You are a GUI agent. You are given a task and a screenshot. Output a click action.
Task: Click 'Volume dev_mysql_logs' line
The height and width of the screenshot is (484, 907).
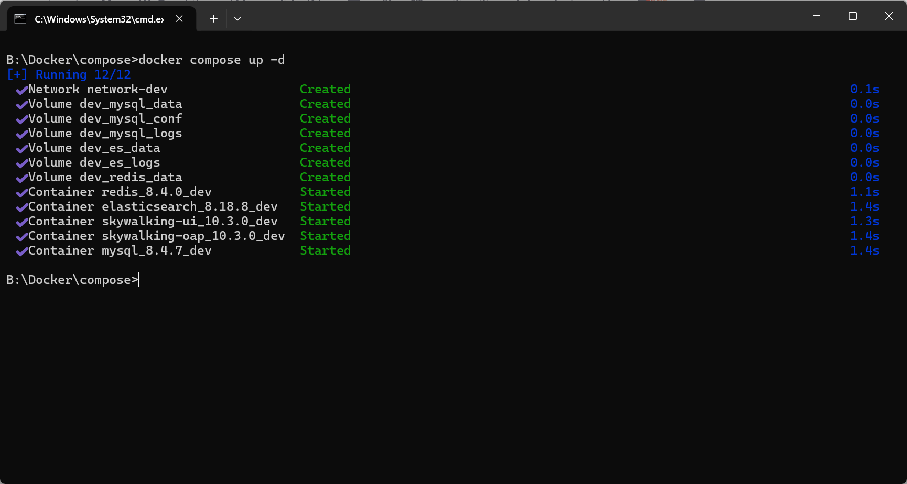click(x=105, y=133)
